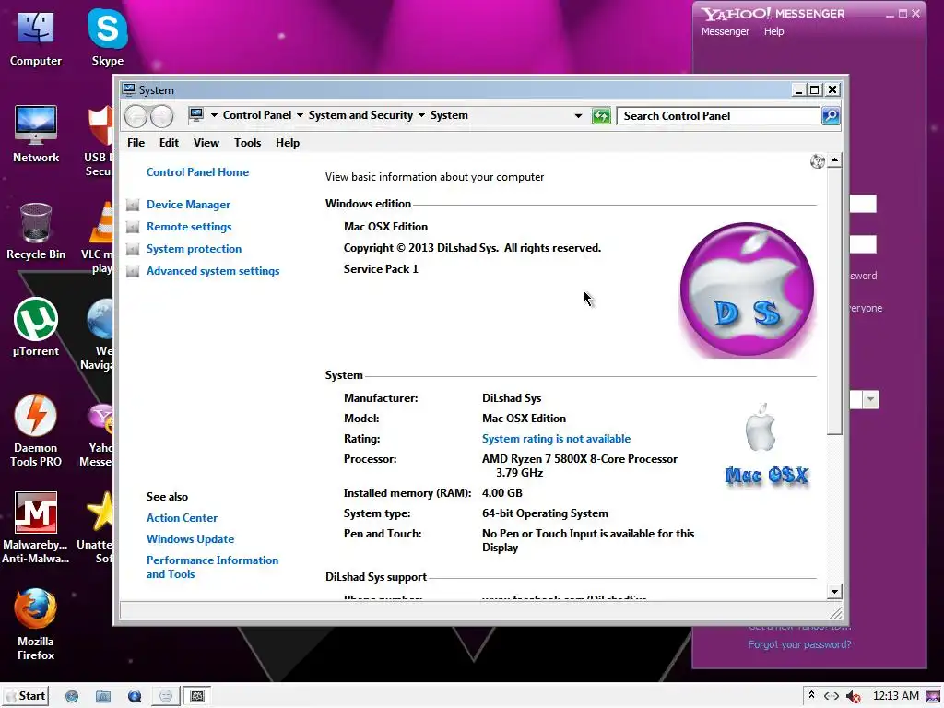Open Advanced system settings link
The image size is (944, 708).
pos(213,272)
